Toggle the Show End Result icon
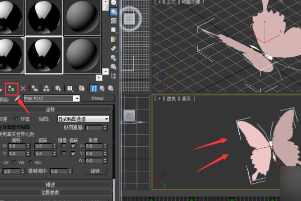Image resolution: width=301 pixels, height=201 pixels. 94,88
